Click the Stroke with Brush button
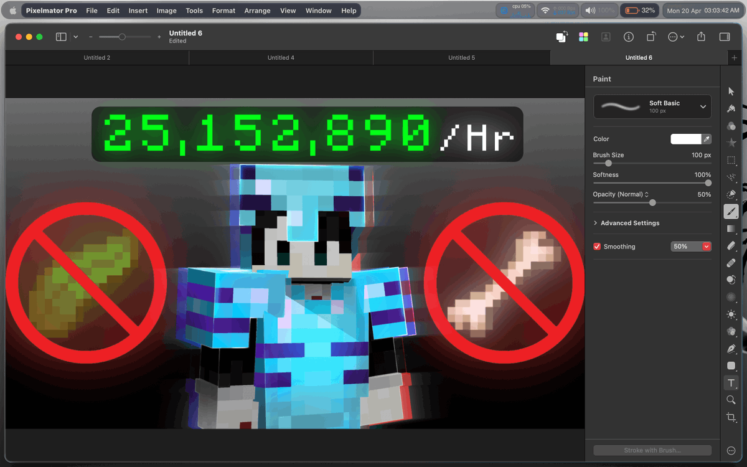The image size is (747, 467). click(652, 450)
